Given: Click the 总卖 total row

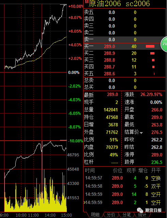Looking at the screenshot, I should click(x=124, y=80).
